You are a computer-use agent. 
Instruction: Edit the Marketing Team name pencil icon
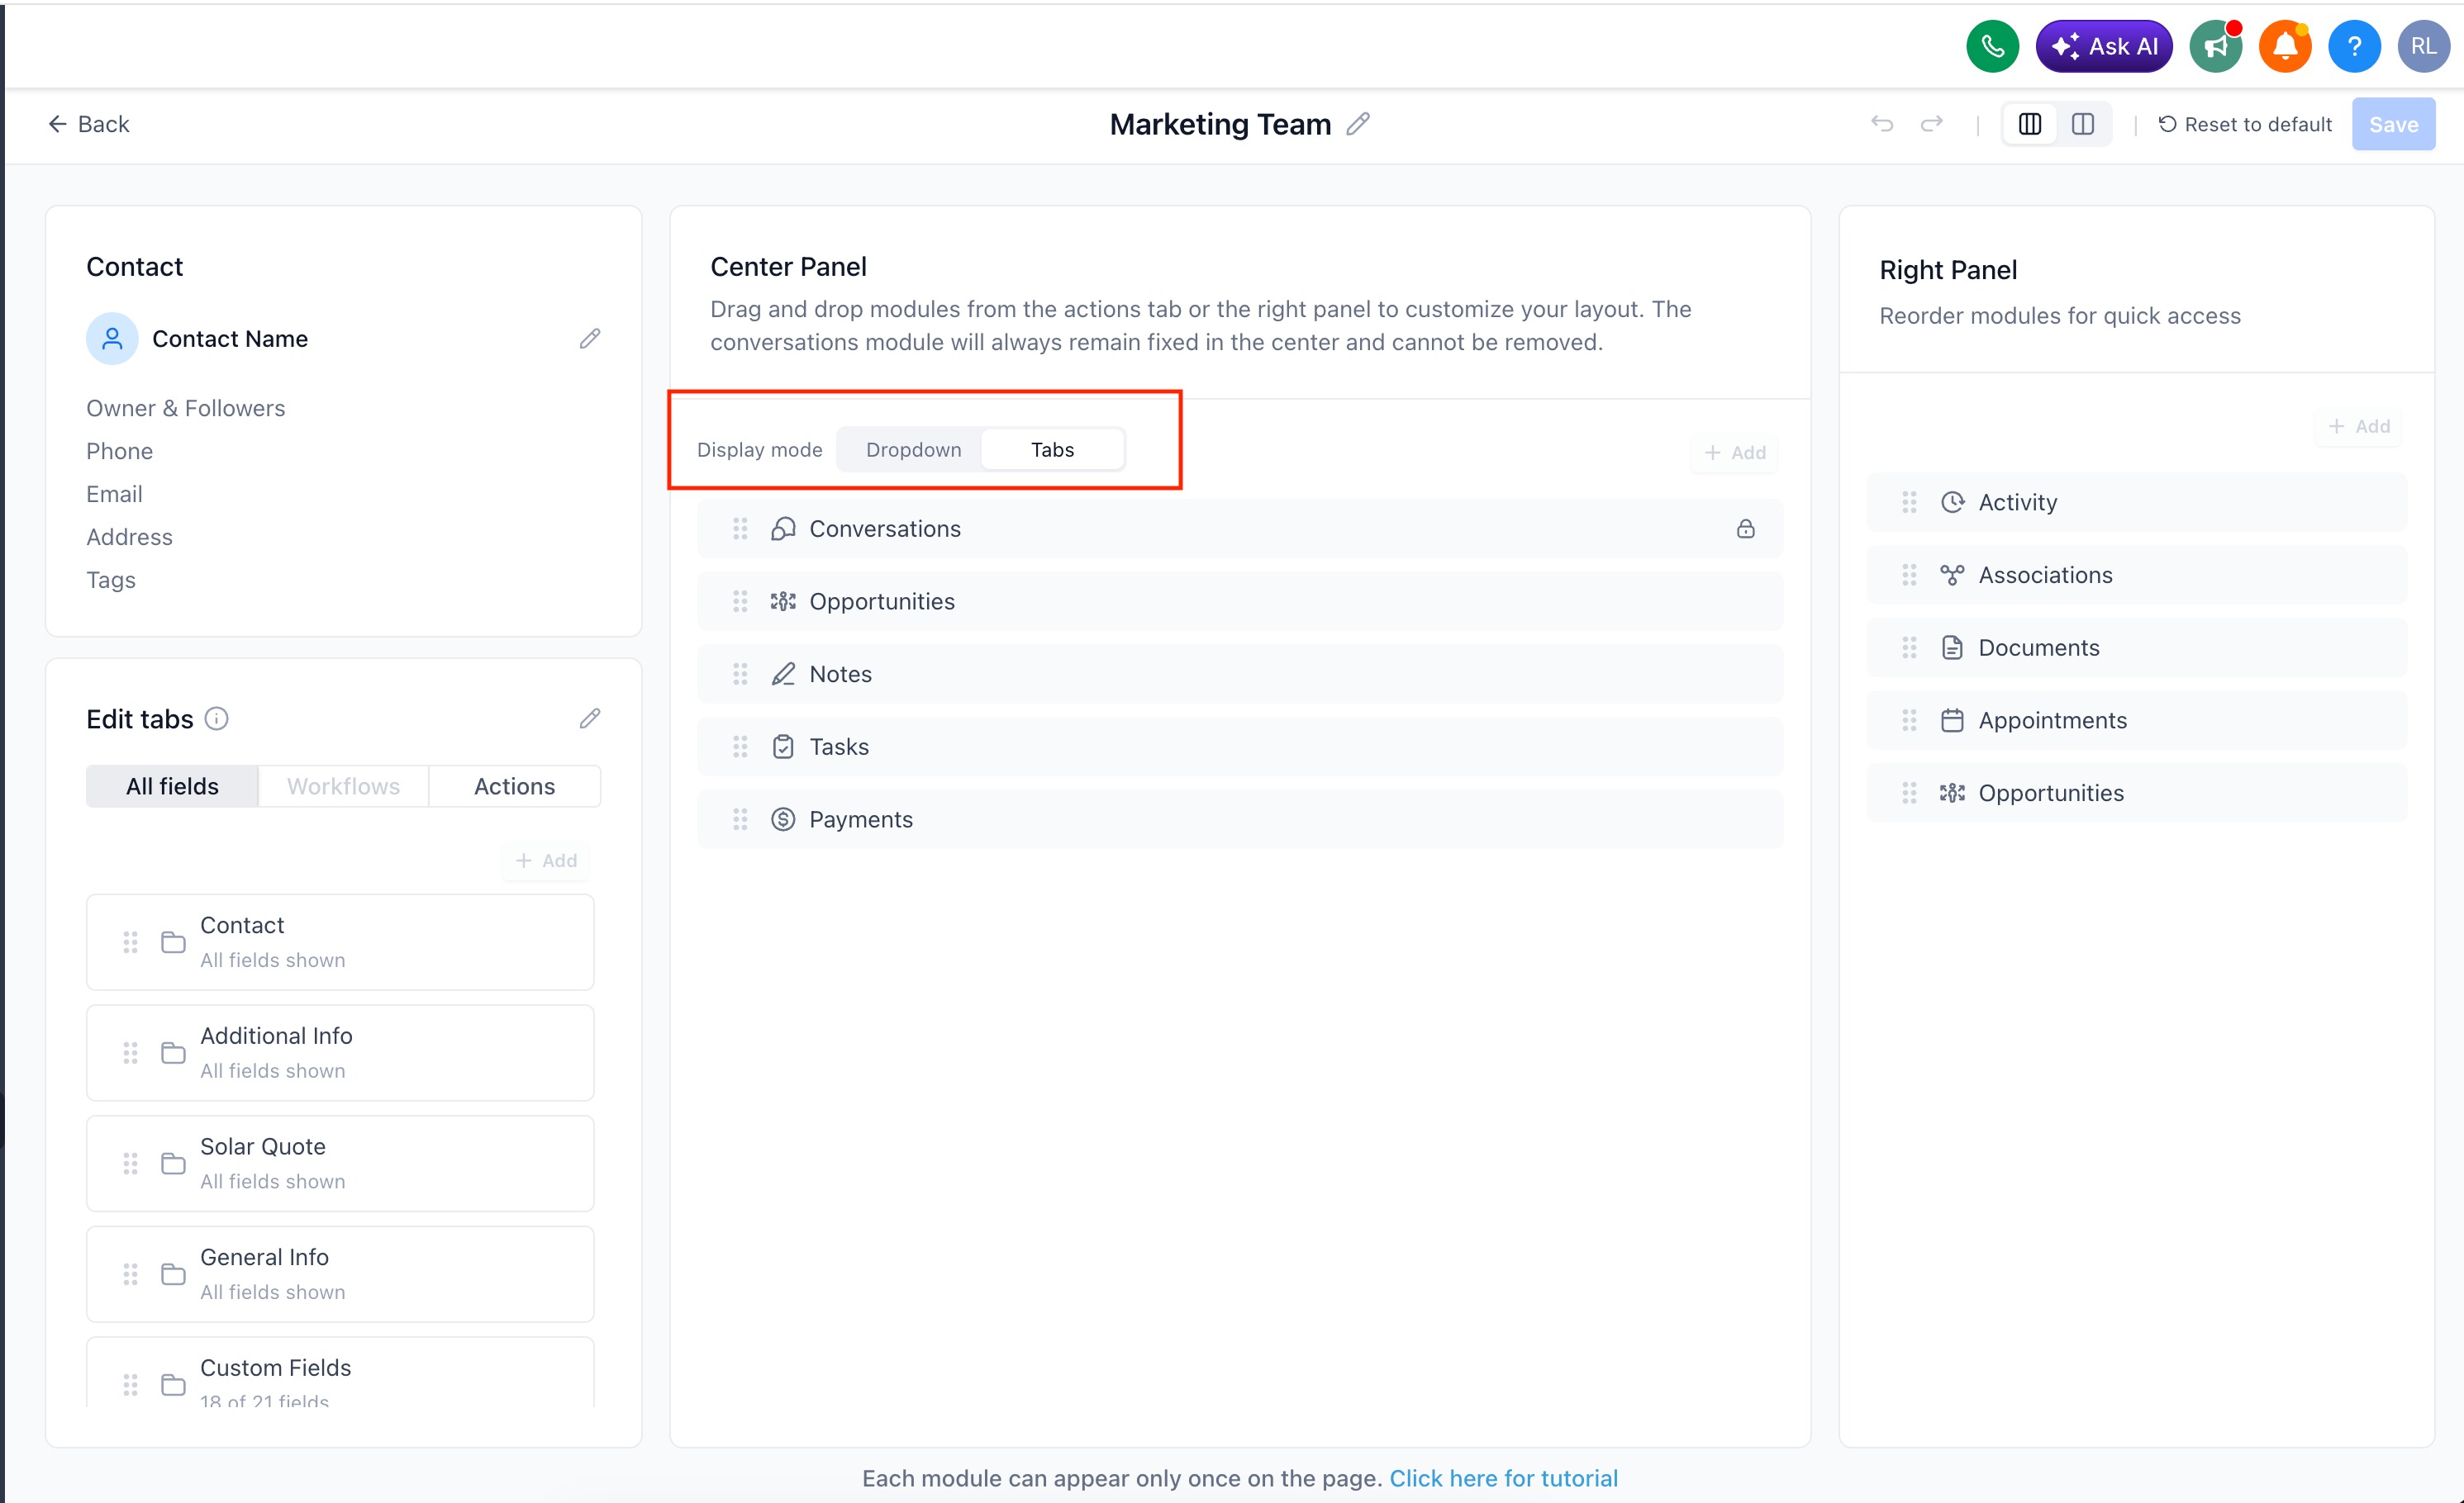1358,124
